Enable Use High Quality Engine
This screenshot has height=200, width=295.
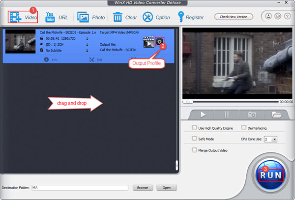[194, 128]
